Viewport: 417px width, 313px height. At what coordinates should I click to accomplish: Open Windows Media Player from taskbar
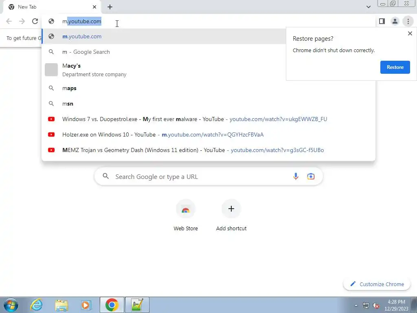pyautogui.click(x=86, y=305)
